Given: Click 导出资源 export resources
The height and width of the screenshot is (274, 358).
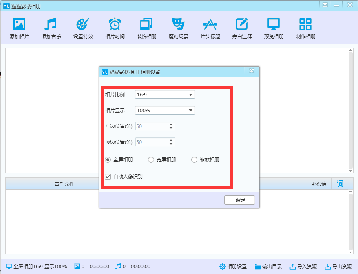Looking at the screenshot, I should tap(338, 267).
